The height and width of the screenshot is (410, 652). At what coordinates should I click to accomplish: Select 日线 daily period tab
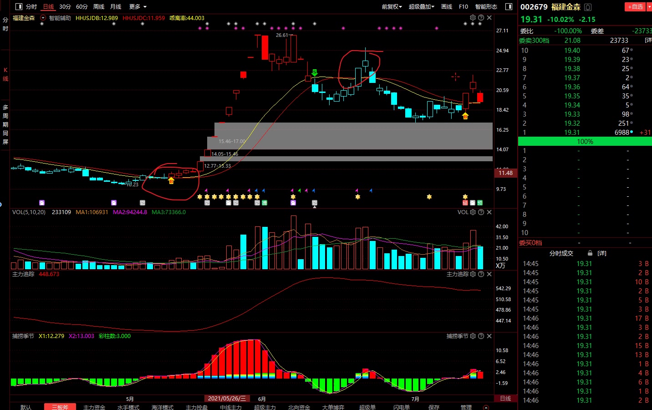click(x=48, y=7)
